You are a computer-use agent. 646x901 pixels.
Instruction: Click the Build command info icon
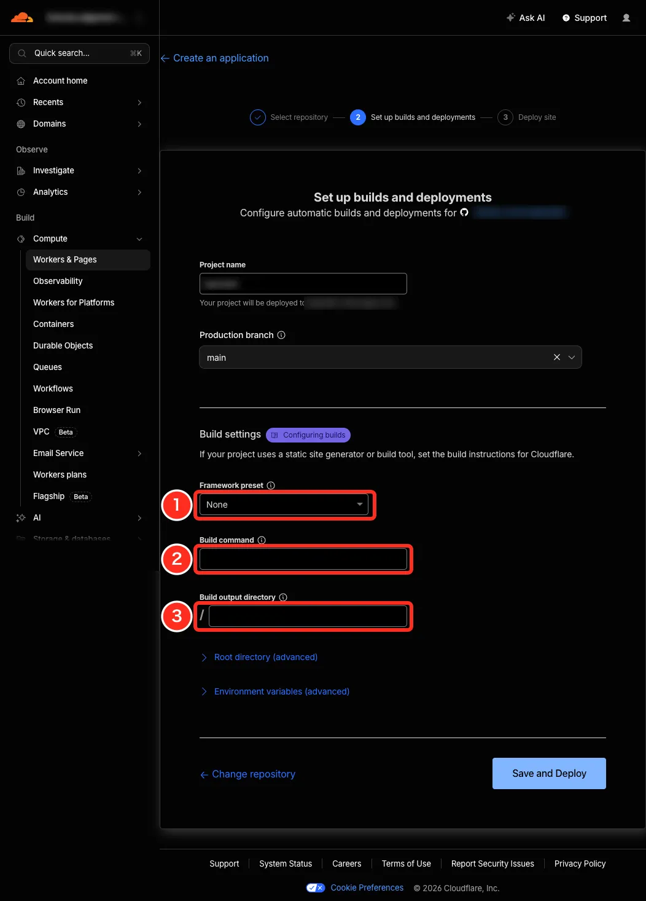262,540
